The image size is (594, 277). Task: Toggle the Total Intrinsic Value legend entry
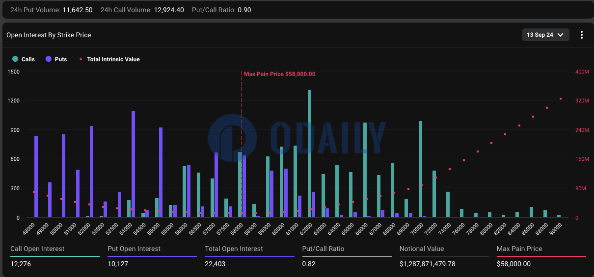pyautogui.click(x=109, y=59)
